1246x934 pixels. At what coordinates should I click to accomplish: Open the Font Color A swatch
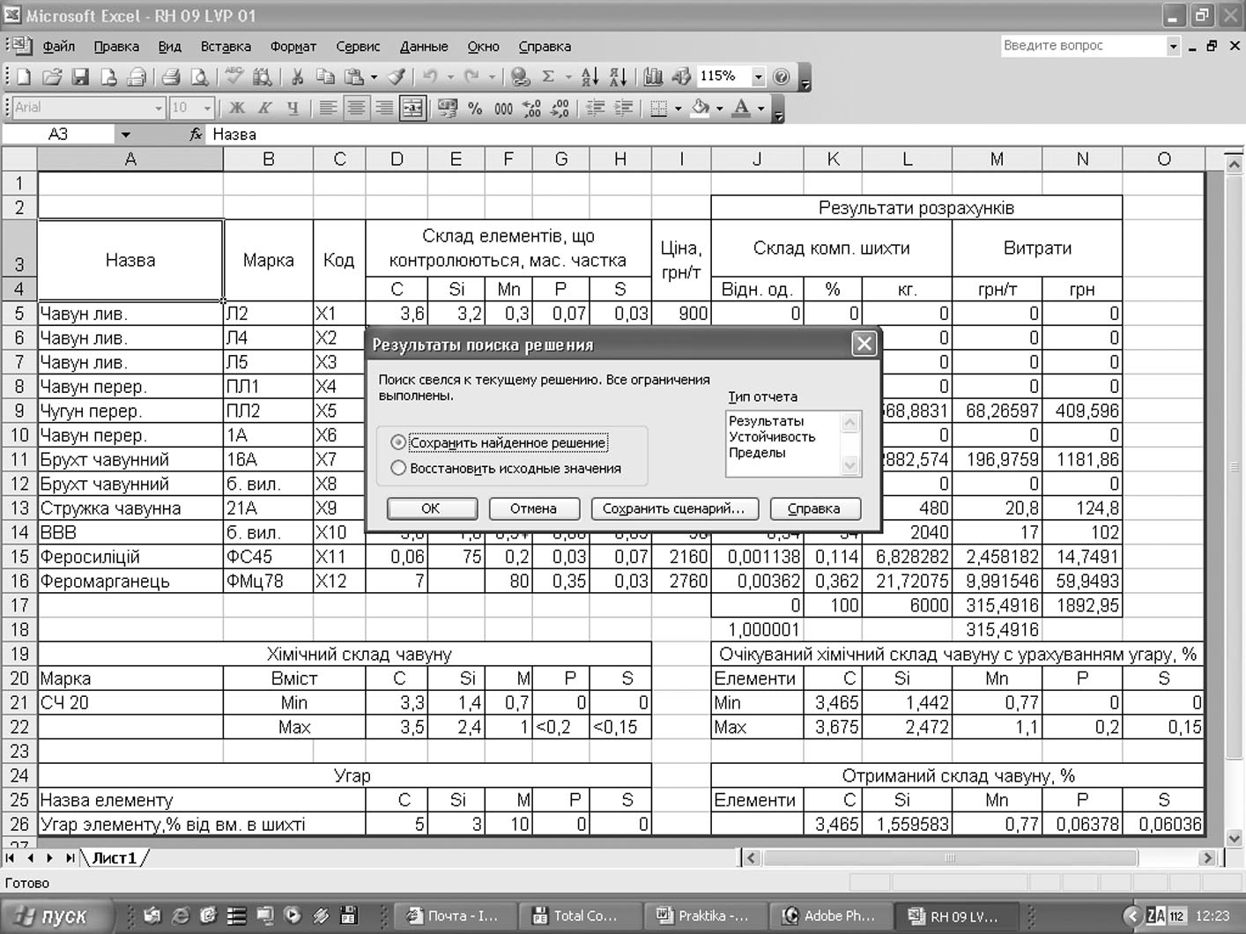(742, 108)
